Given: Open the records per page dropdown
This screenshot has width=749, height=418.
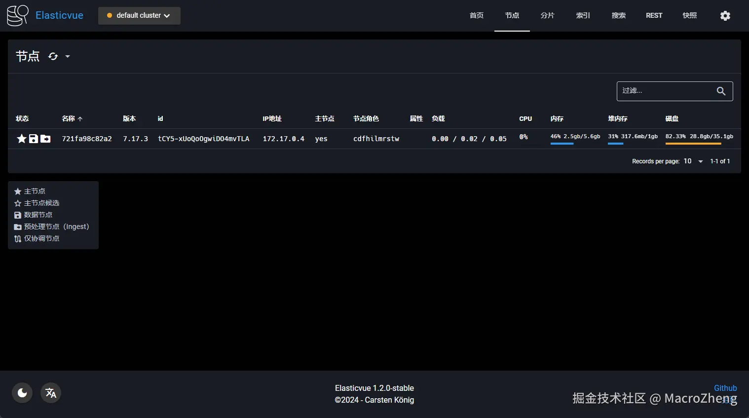Looking at the screenshot, I should pos(693,161).
